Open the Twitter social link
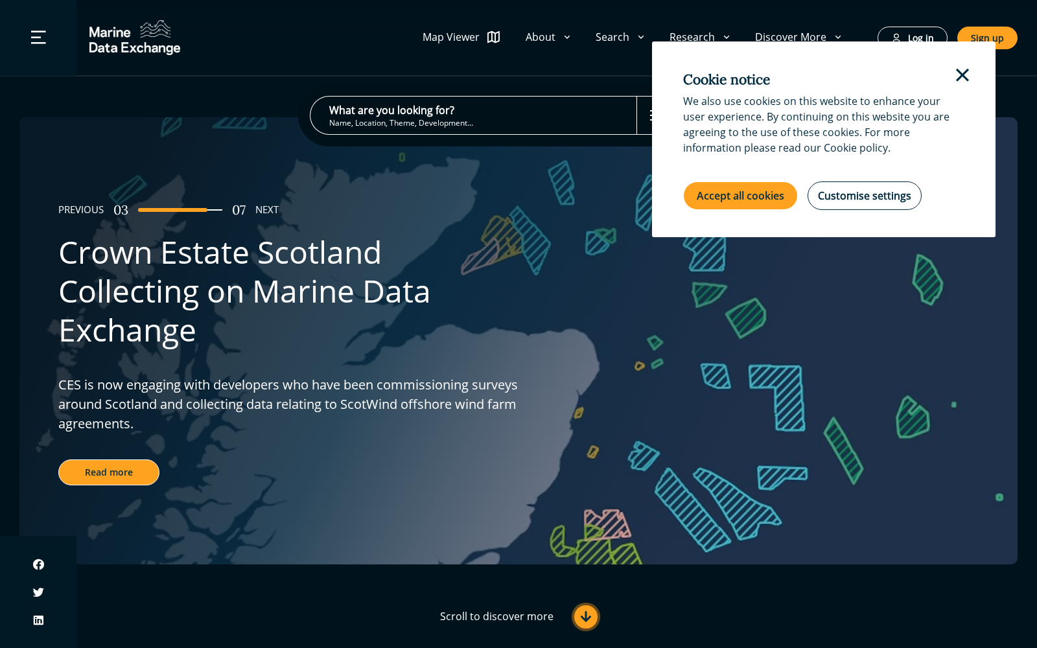Viewport: 1037px width, 648px height. point(38,592)
